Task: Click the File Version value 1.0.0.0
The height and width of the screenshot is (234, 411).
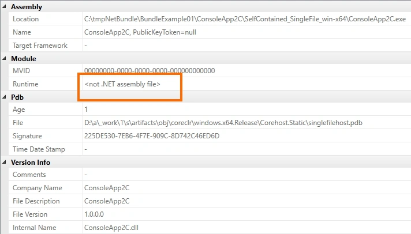Action: coord(94,214)
